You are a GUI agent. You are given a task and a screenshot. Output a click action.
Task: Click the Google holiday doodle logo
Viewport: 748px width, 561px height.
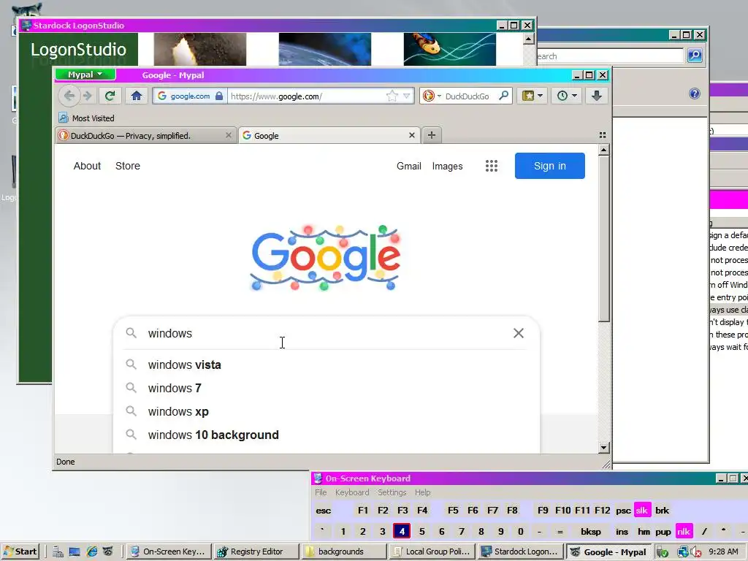coord(326,258)
